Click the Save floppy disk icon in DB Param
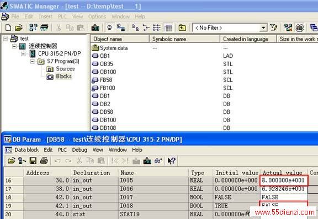Viewport: 318px width, 219px height. click(x=33, y=161)
